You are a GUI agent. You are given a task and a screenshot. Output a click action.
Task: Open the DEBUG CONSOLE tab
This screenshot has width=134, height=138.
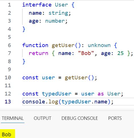coord(80,118)
